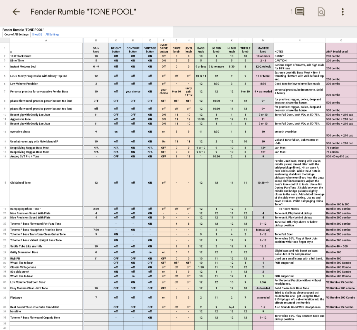Select Totomo P bass Virtual Upright Bass Tone
357x330 pixels.
[x=46, y=240]
